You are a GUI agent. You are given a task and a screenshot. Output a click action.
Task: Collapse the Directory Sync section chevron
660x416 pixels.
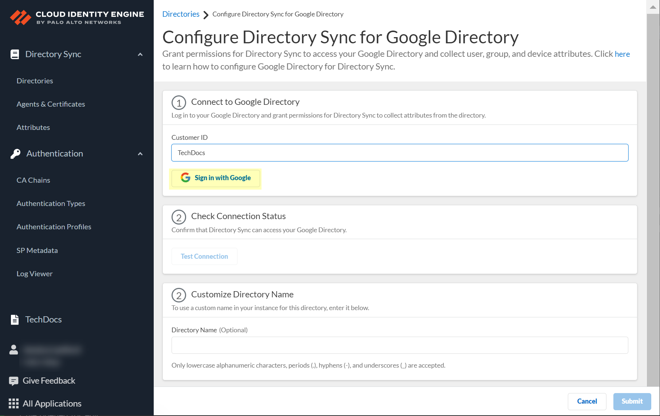click(140, 54)
